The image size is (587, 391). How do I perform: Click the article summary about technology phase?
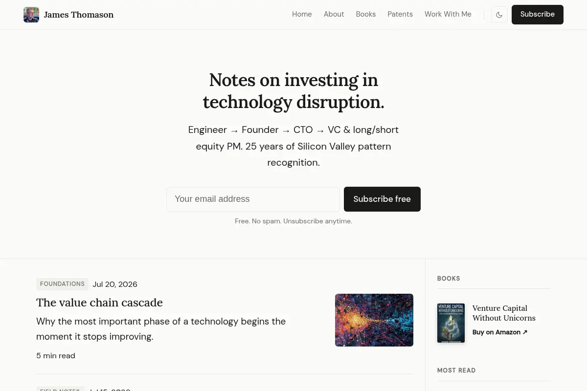[x=161, y=329]
